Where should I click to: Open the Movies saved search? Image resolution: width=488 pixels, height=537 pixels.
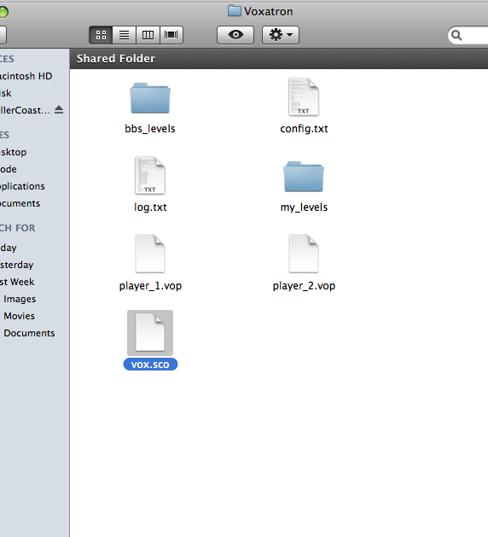click(x=19, y=316)
